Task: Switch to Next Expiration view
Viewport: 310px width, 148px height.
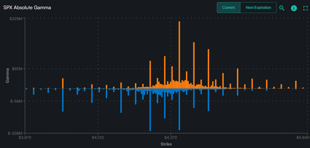Action: point(258,8)
